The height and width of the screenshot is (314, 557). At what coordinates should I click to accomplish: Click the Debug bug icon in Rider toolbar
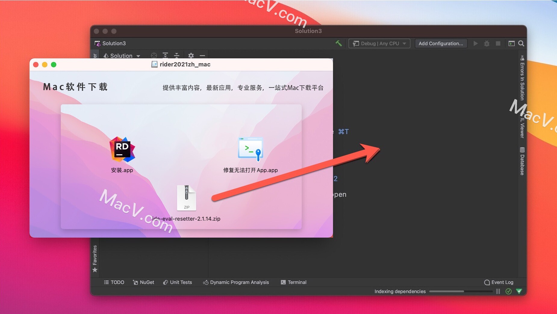coord(487,43)
